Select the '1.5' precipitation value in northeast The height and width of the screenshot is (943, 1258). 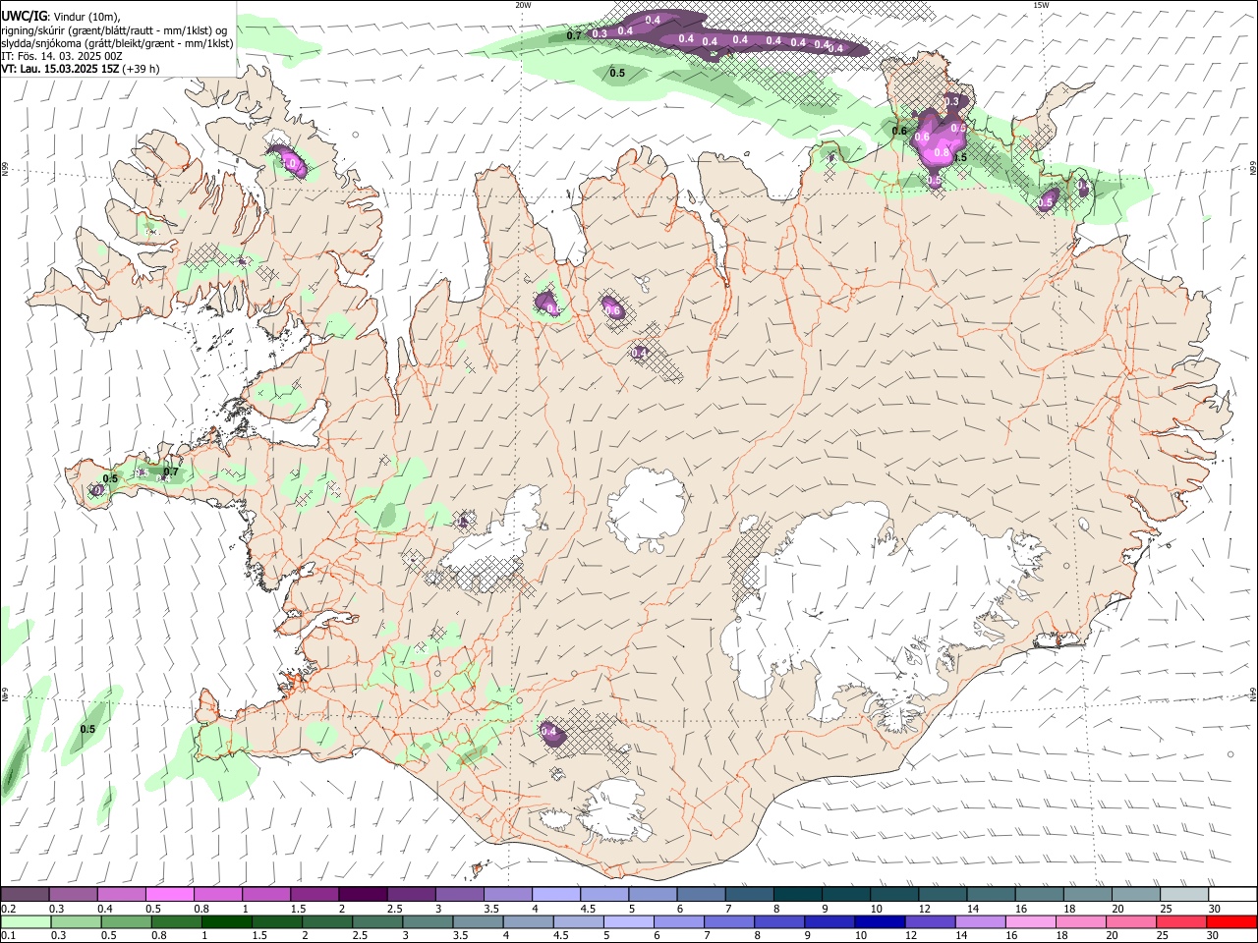(x=960, y=157)
